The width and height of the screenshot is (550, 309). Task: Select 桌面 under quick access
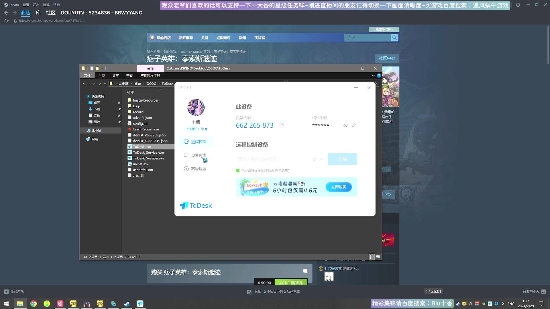coord(97,103)
